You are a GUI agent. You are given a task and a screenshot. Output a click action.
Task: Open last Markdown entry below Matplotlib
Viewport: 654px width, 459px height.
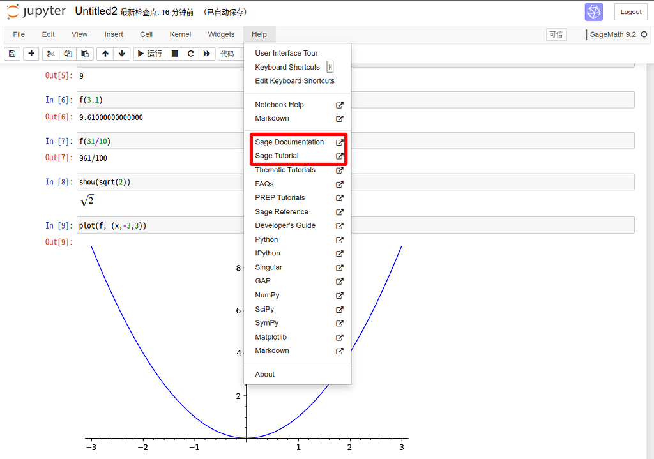[x=298, y=350]
